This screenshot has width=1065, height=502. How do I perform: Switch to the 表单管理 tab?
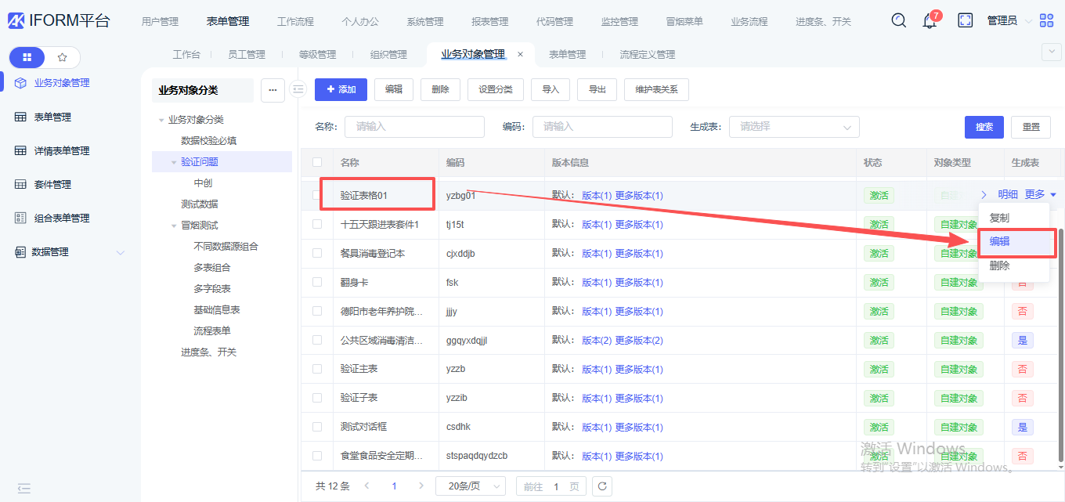point(567,55)
